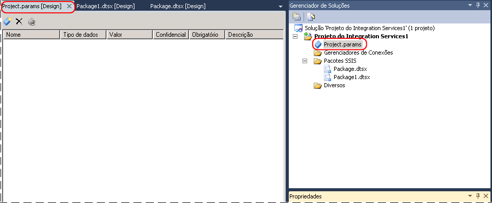This screenshot has width=492, height=203.
Task: Select the Pacotes SSIS label
Action: [340, 61]
